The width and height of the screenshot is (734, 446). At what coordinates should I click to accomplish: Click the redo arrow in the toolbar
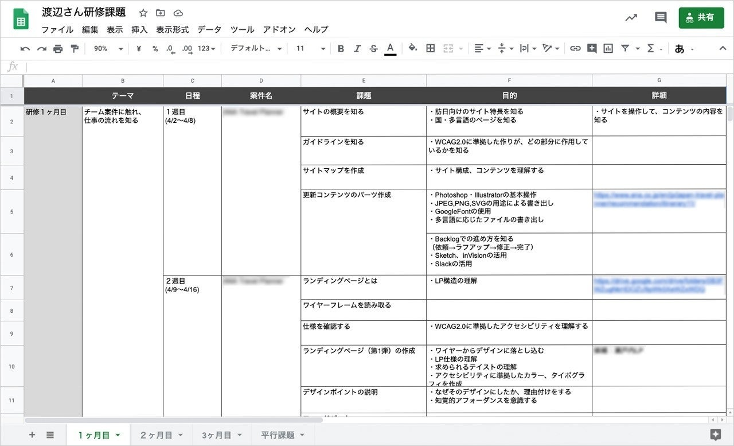click(41, 49)
